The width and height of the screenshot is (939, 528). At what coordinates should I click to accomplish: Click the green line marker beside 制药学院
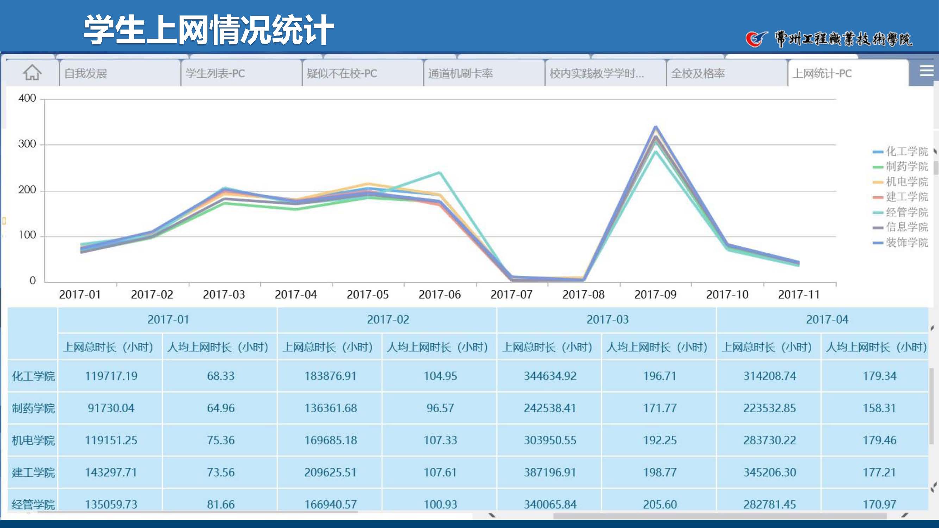(878, 167)
